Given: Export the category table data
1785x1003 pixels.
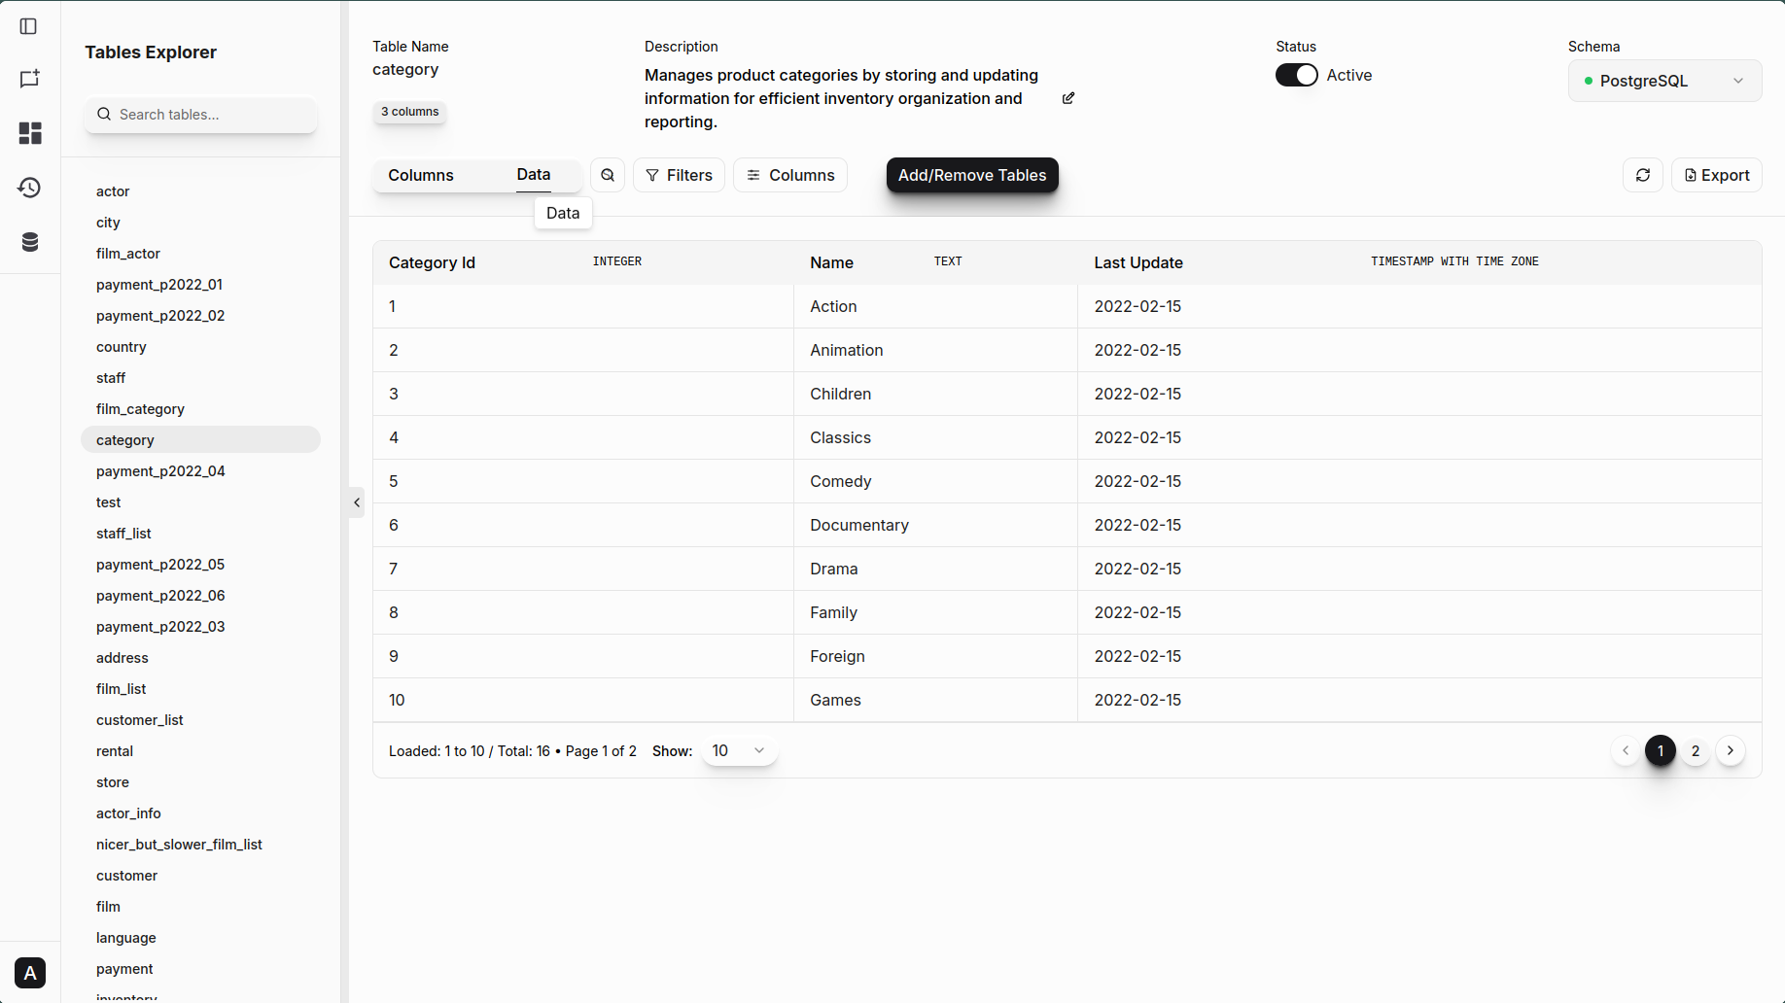Looking at the screenshot, I should point(1716,175).
